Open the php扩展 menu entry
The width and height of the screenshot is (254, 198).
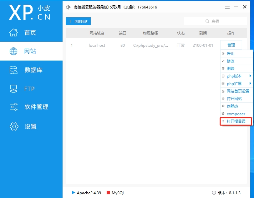(x=236, y=84)
